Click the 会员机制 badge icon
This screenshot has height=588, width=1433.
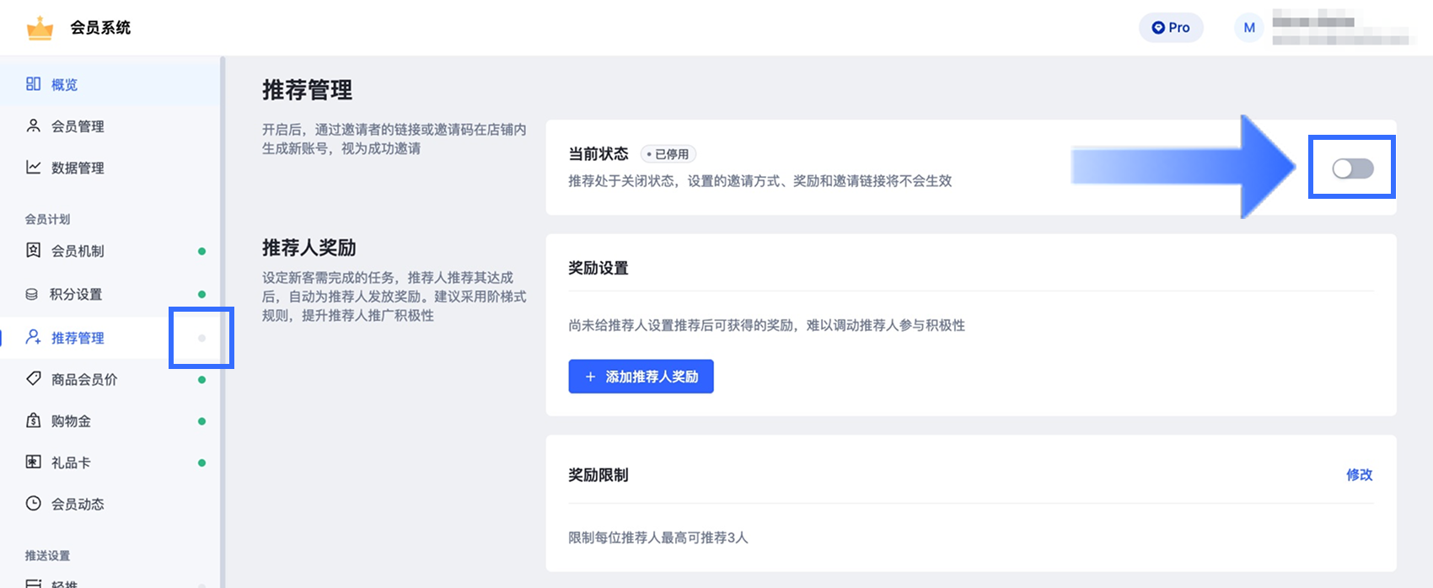coord(33,250)
